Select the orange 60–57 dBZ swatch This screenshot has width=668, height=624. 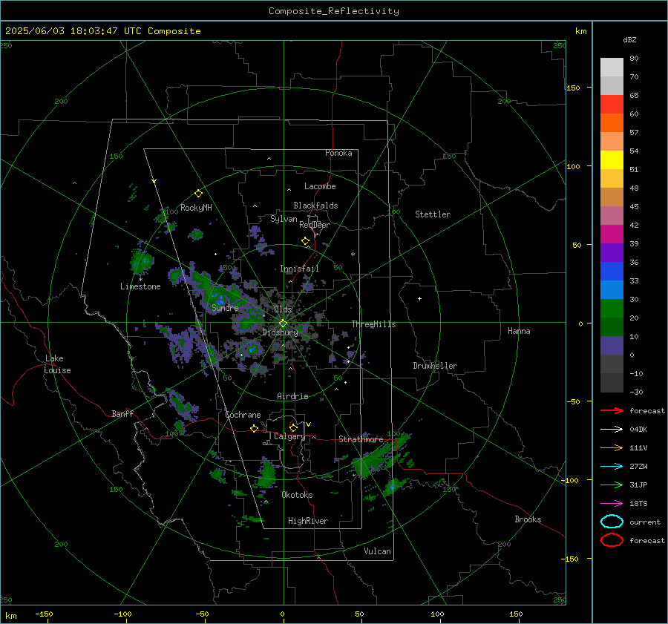coord(612,122)
